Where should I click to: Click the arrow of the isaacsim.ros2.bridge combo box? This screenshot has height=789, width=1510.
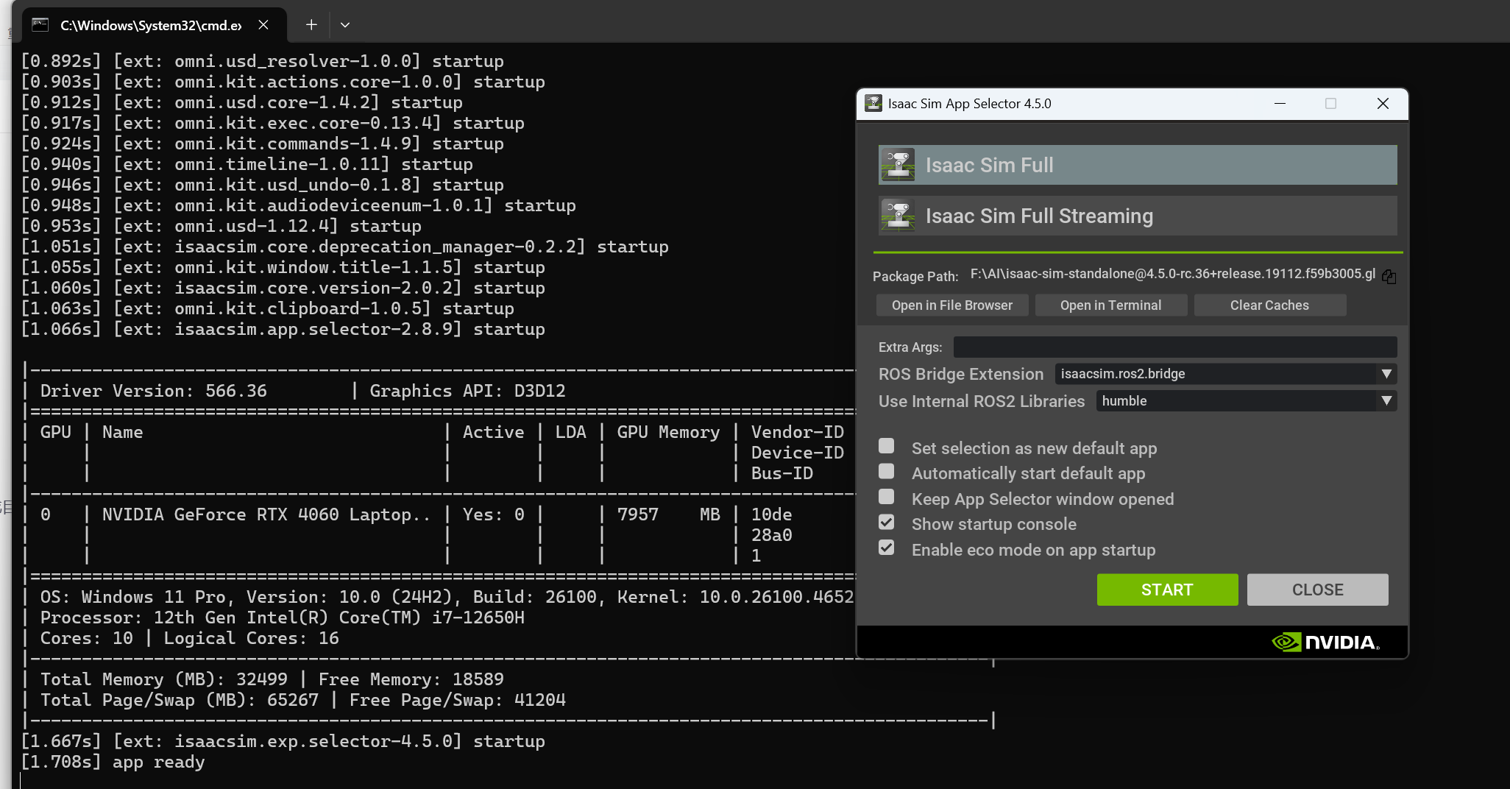tap(1386, 374)
